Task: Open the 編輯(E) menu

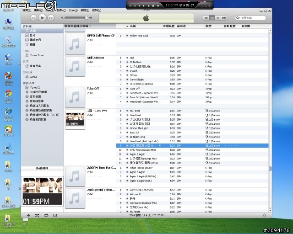Action: click(38, 10)
